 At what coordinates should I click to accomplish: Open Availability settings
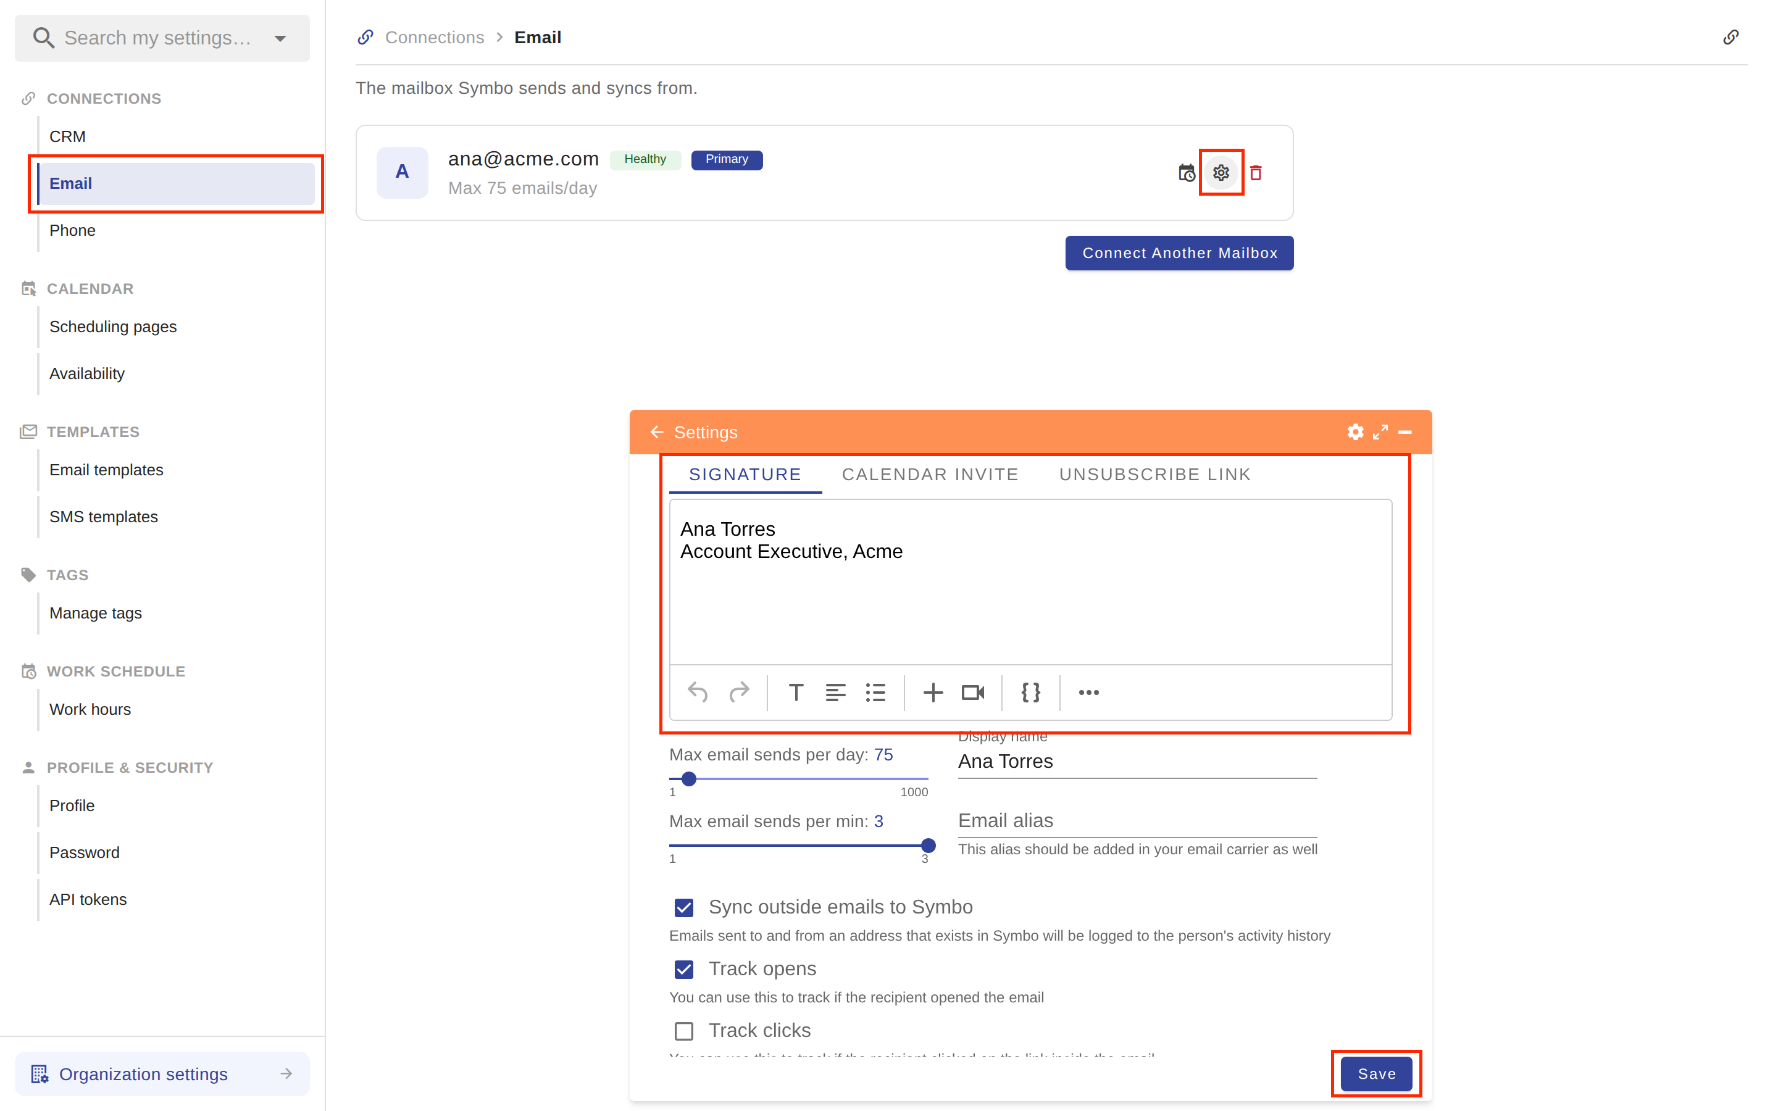pyautogui.click(x=177, y=374)
